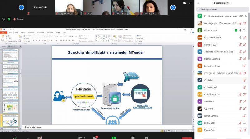Toggle Diana Enachi's video camera icon
This screenshot has height=139, width=250.
pyautogui.click(x=244, y=30)
